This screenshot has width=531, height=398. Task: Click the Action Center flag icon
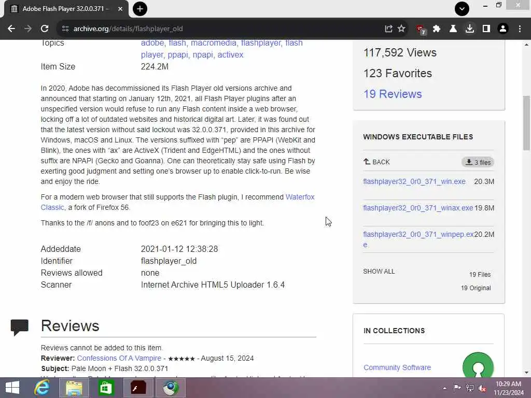tap(457, 388)
